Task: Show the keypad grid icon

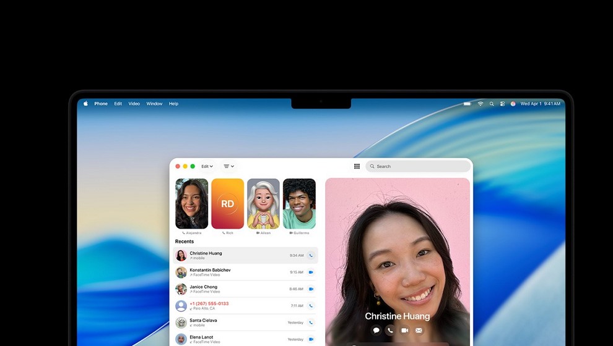Action: tap(357, 166)
